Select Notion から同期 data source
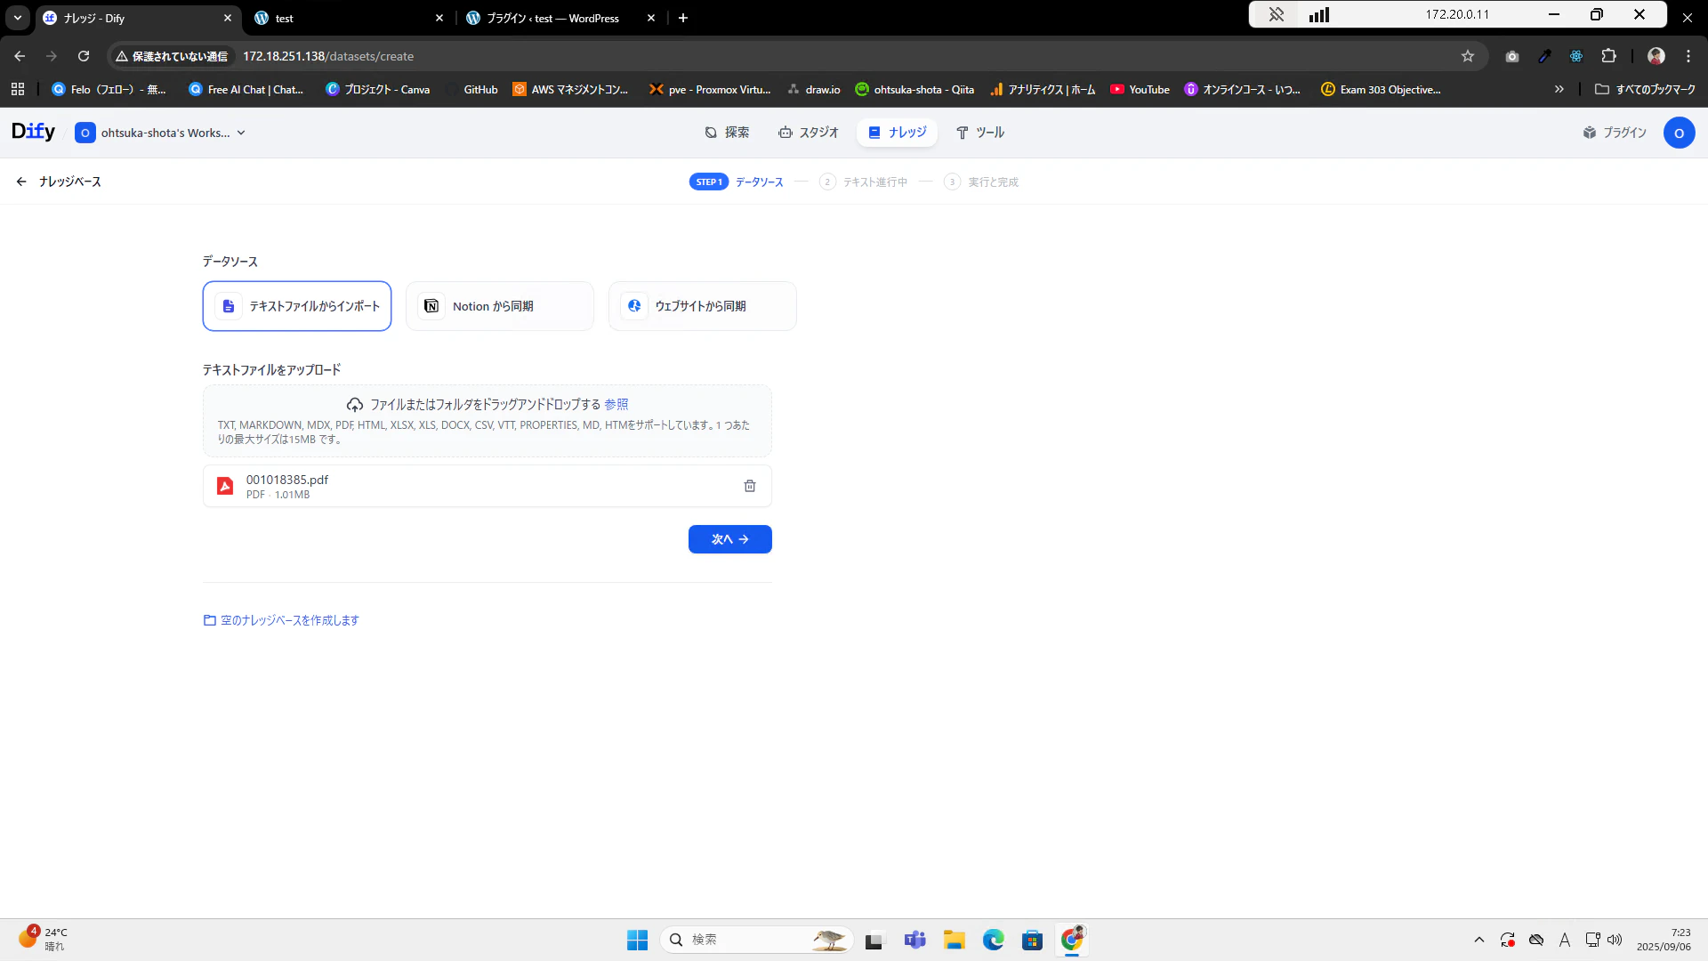The image size is (1708, 961). [500, 306]
